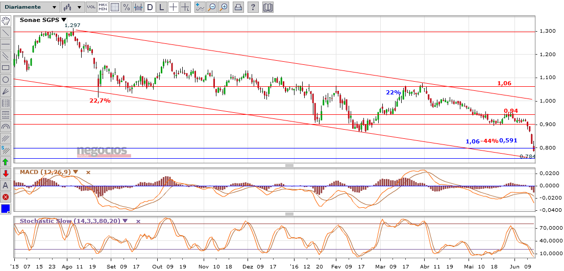Enable the crosshair cursor

point(174,7)
